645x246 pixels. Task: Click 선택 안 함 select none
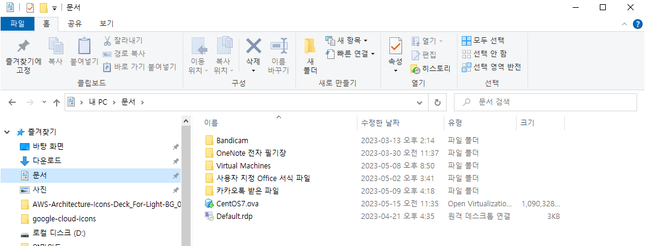click(x=485, y=54)
